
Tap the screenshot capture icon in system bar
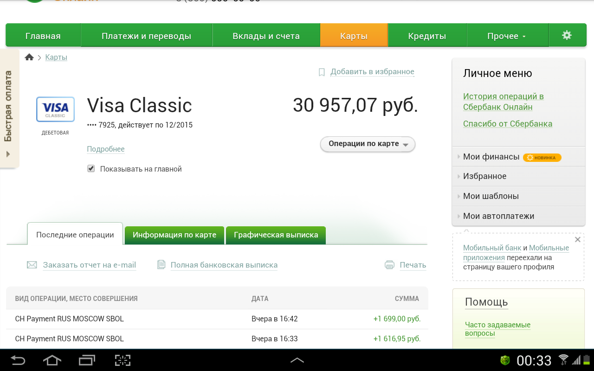click(x=123, y=360)
